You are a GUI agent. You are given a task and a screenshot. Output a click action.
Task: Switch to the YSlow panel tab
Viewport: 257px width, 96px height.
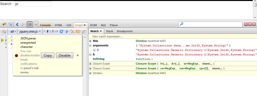pos(114,25)
